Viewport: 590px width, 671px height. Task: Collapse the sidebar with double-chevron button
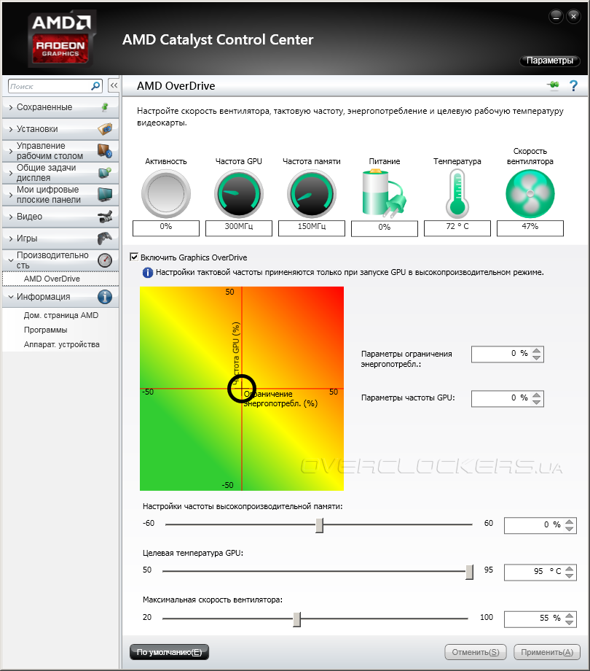click(114, 85)
